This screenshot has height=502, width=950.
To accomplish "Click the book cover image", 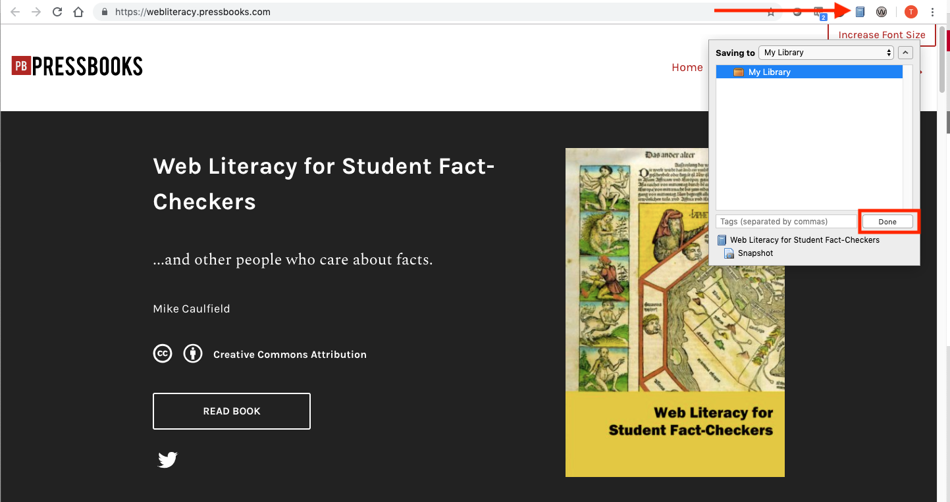I will coord(675,313).
